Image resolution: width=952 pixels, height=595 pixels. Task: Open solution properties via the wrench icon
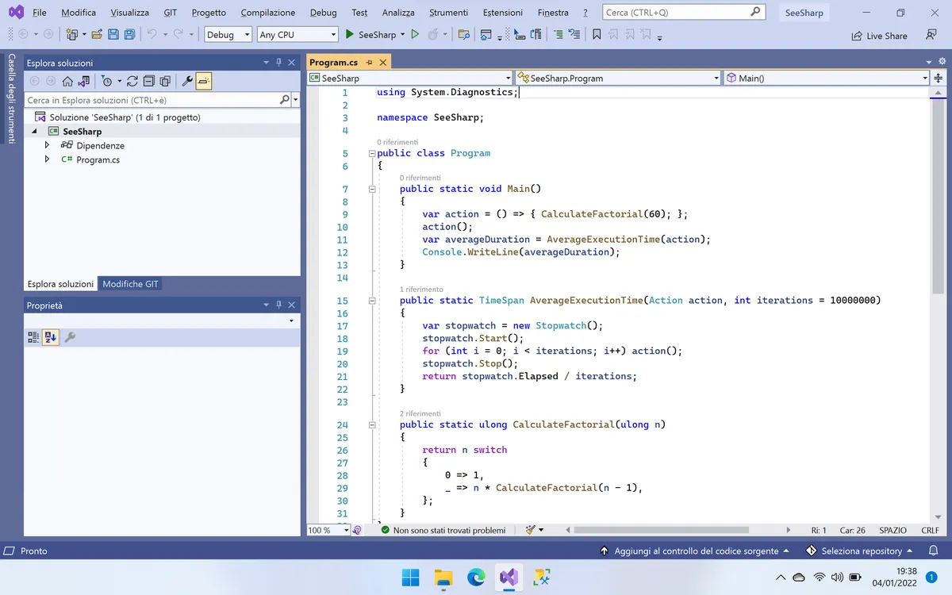coord(187,81)
